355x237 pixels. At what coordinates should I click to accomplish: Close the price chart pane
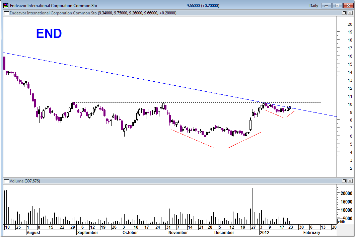[x=350, y=13]
